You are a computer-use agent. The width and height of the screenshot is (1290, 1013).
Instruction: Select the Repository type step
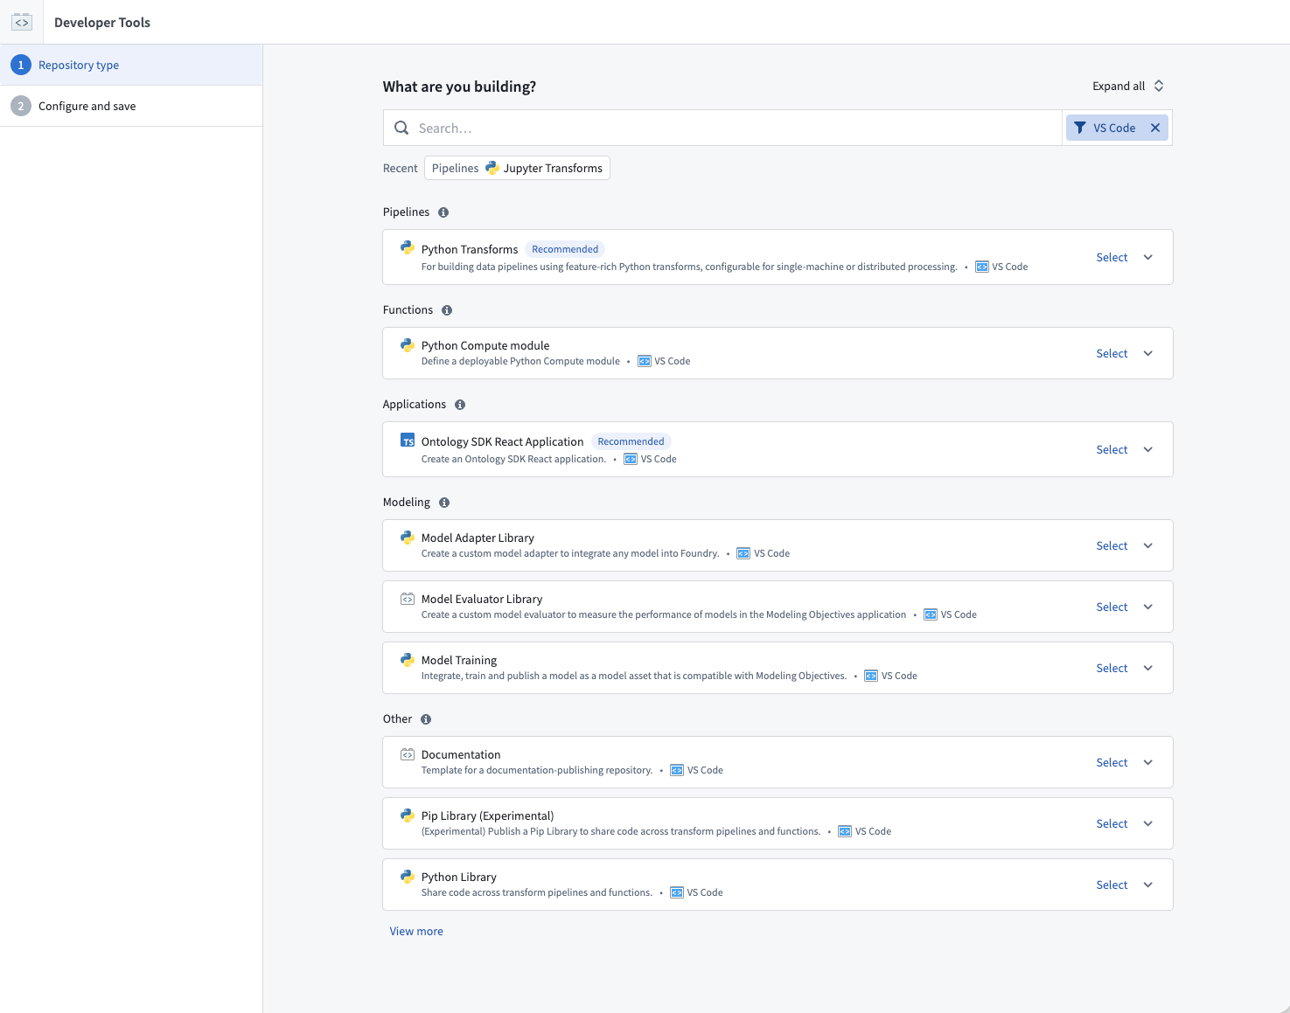point(79,65)
